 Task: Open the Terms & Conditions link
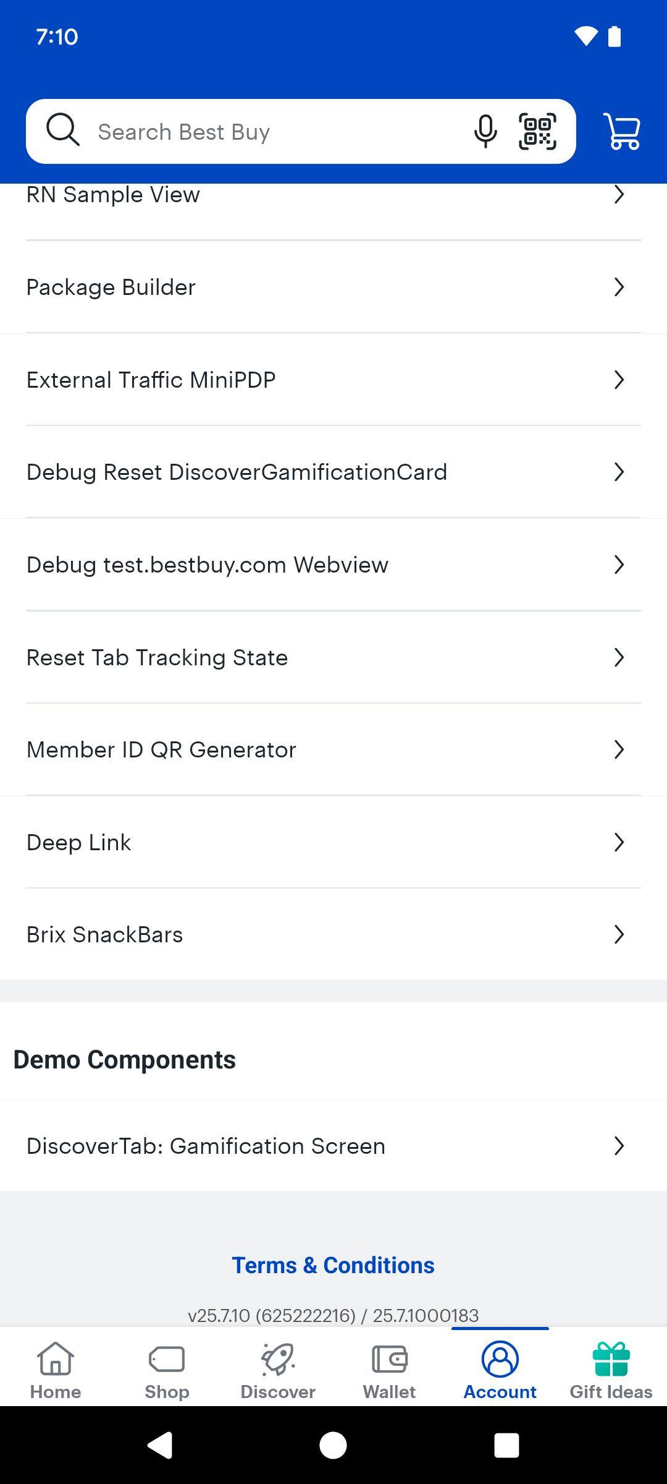tap(333, 1266)
